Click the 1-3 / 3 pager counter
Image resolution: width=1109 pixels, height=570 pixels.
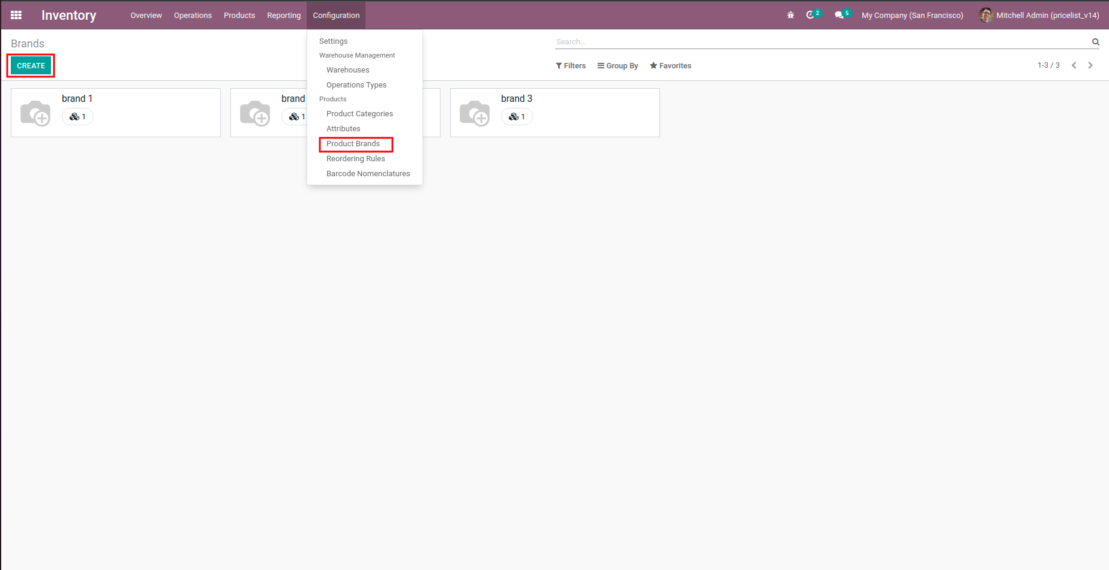[x=1048, y=65]
